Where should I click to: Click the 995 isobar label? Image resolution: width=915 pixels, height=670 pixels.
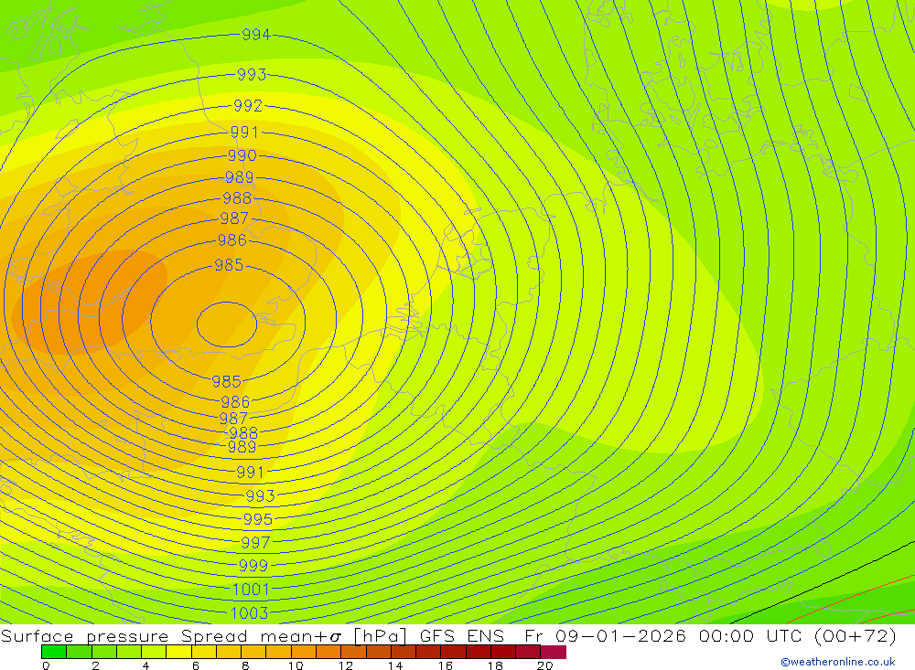[x=258, y=519]
